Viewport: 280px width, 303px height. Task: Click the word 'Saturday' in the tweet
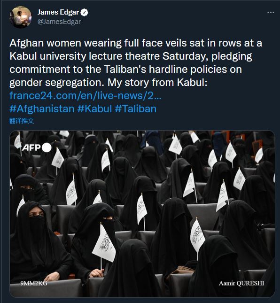point(185,56)
